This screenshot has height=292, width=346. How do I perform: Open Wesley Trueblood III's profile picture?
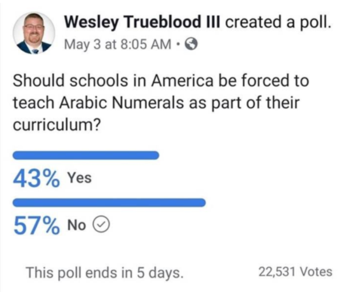[34, 33]
